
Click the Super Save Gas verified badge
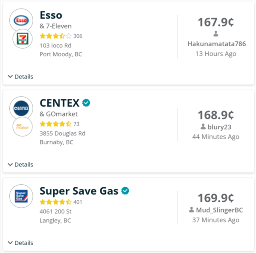pos(125,191)
